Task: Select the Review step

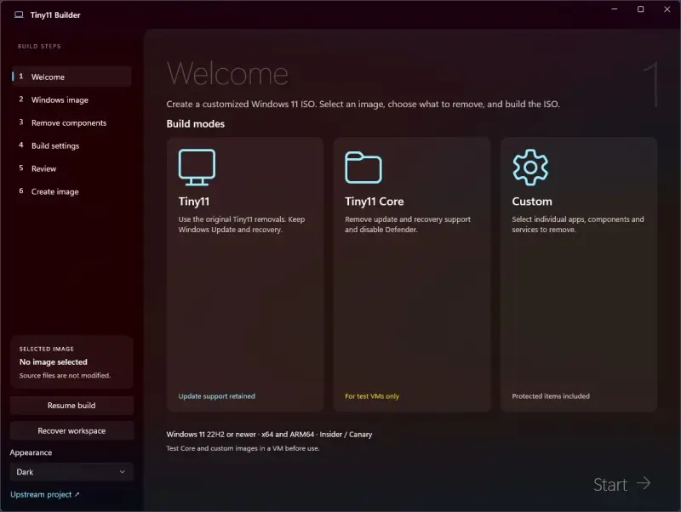Action: point(72,168)
